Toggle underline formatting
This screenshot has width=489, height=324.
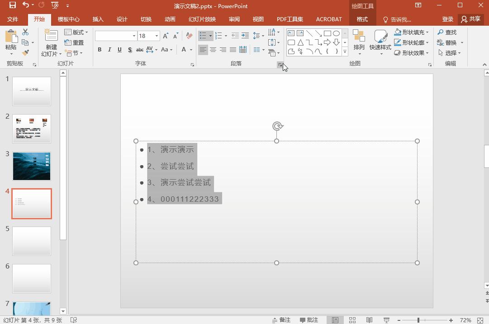coord(119,50)
